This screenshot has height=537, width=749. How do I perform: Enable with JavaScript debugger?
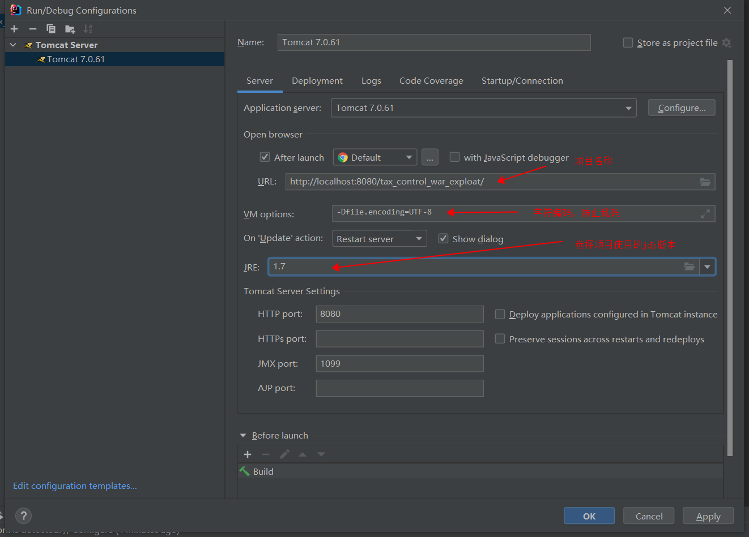point(454,157)
